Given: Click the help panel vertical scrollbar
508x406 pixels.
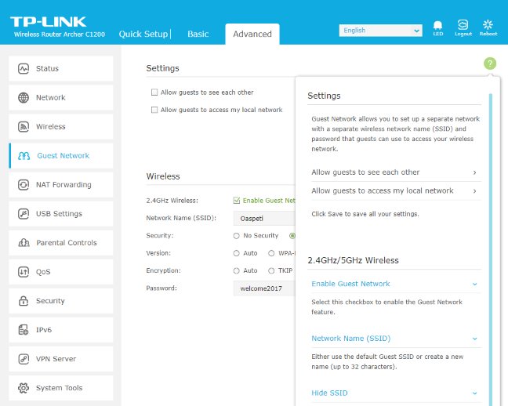Looking at the screenshot, I should click(491, 249).
